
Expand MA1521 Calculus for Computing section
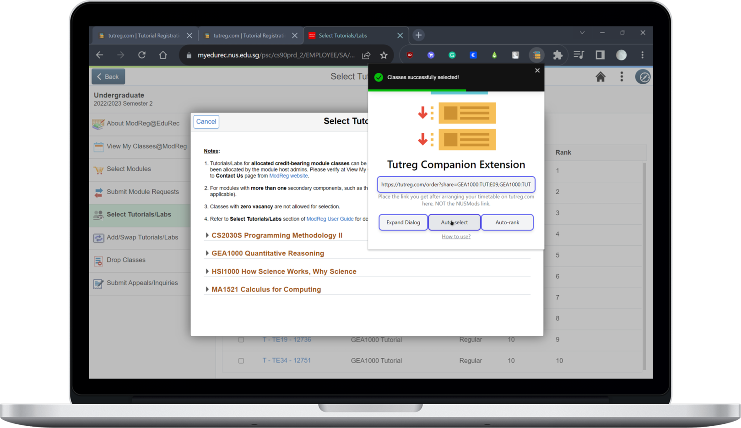point(266,289)
